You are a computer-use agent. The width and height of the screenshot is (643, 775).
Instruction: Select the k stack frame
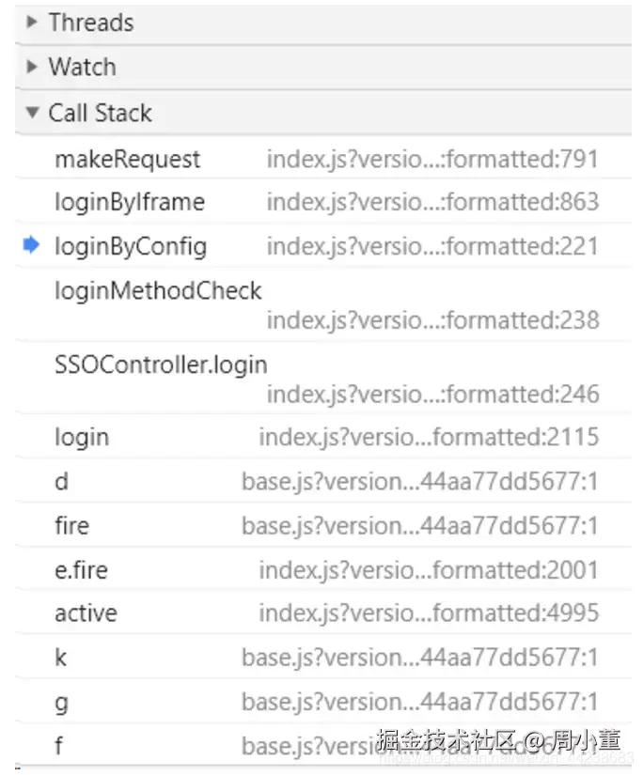tap(61, 658)
